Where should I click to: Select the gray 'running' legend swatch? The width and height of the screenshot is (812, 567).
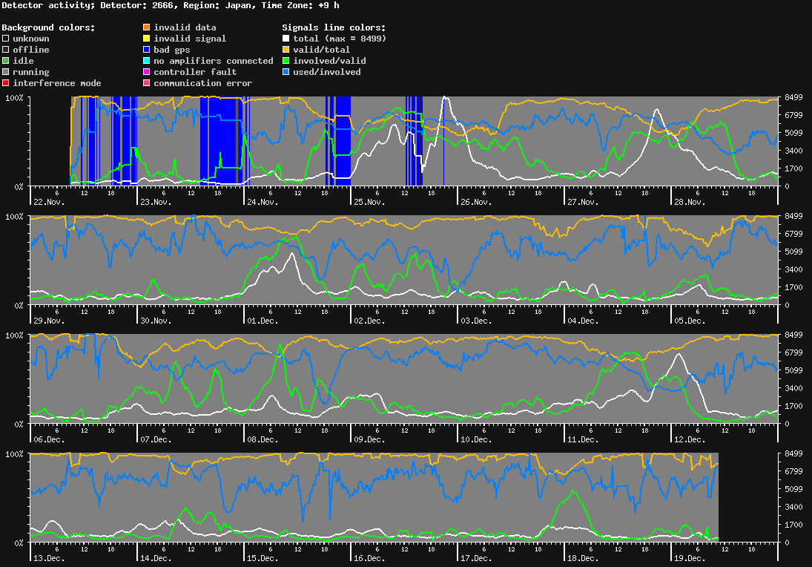coord(5,72)
